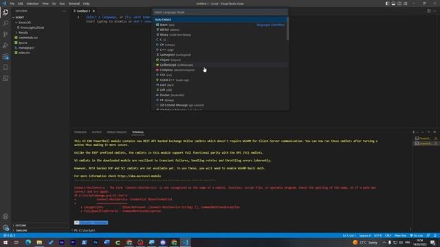Image resolution: width=440 pixels, height=247 pixels.
Task: Select CSS language from list
Action: [x=220, y=75]
